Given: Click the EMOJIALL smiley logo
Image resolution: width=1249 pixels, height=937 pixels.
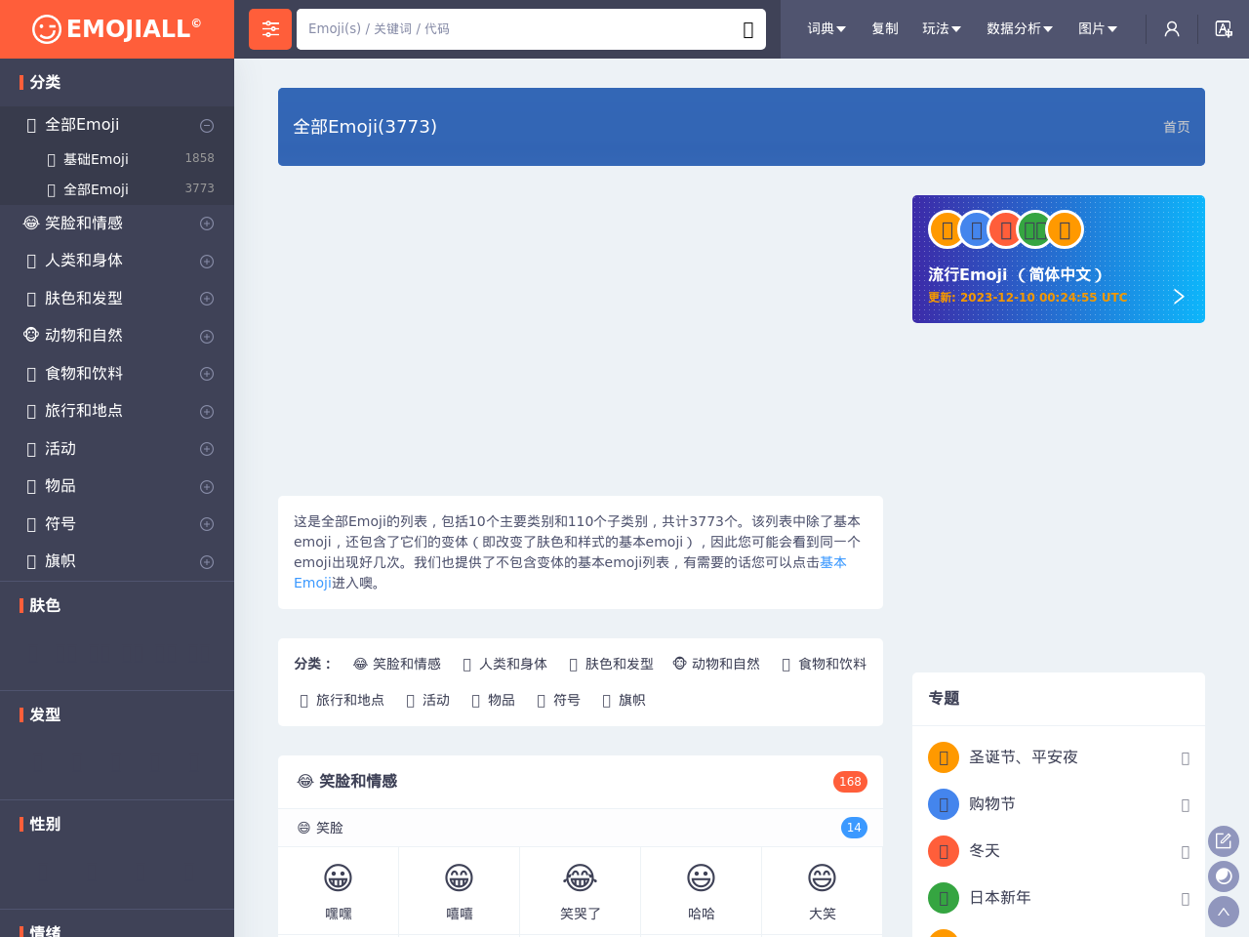Looking at the screenshot, I should pos(46,28).
